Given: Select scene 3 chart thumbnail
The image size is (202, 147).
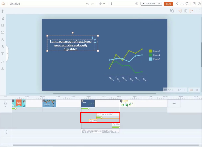Looking at the screenshot, I should [x=88, y=103].
